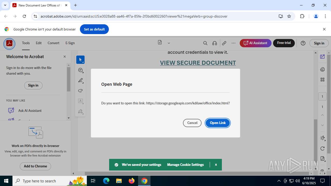This screenshot has height=186, width=331.
Task: Open Firefox from taskbar
Action: point(132,181)
